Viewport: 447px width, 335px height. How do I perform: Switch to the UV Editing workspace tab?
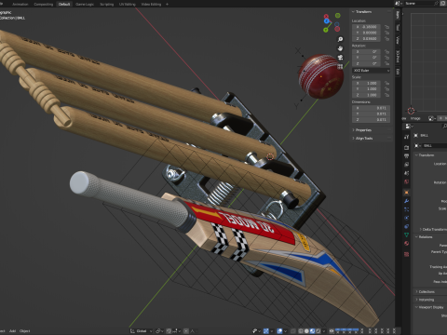128,4
